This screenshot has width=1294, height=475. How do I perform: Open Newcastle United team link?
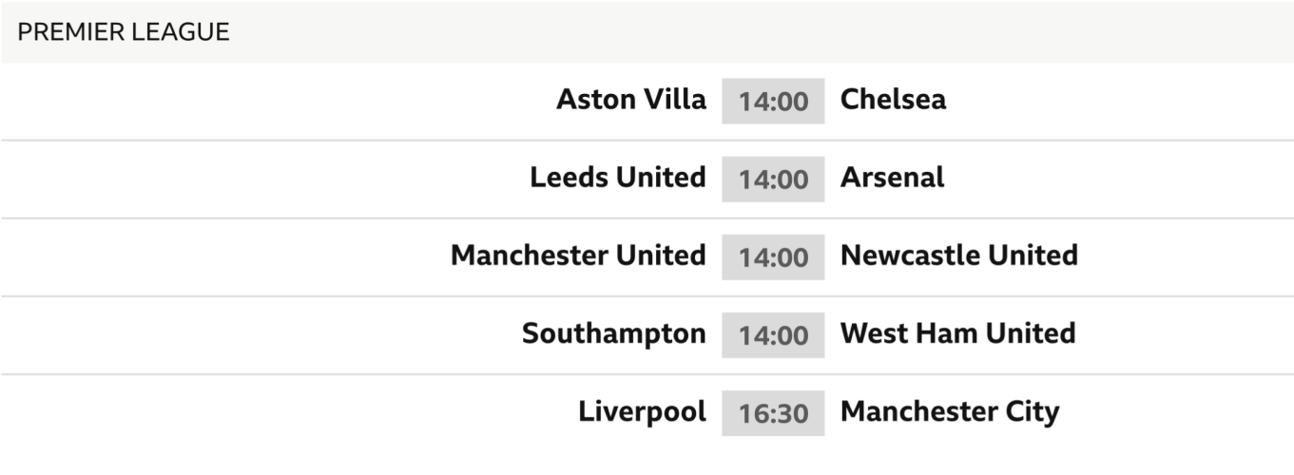click(x=958, y=256)
